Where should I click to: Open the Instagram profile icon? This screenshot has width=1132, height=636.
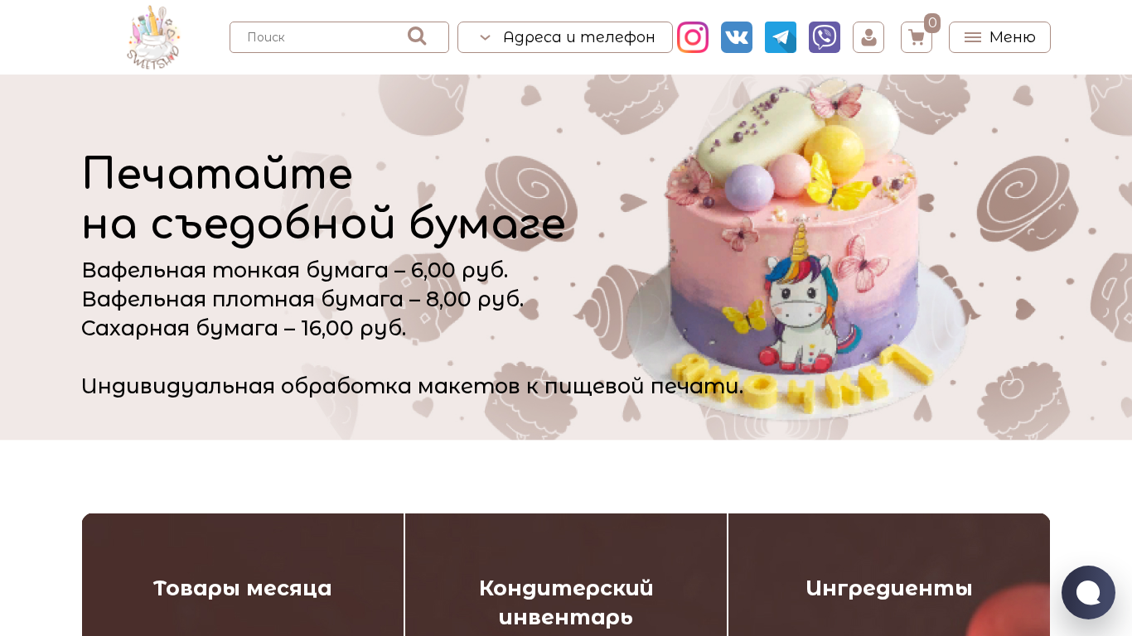pyautogui.click(x=693, y=37)
